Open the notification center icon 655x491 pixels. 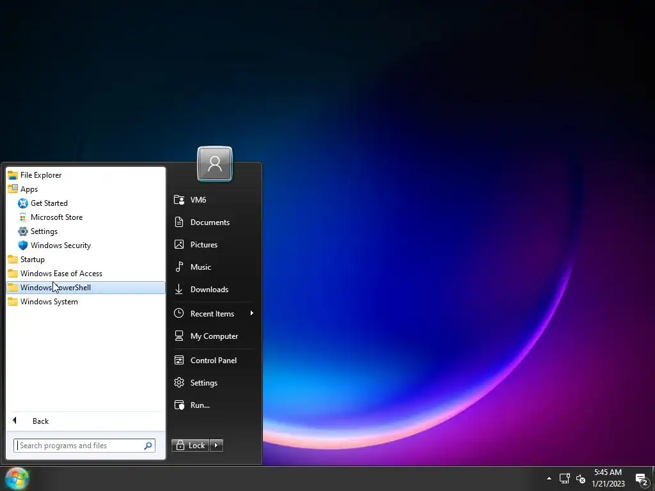click(x=642, y=479)
